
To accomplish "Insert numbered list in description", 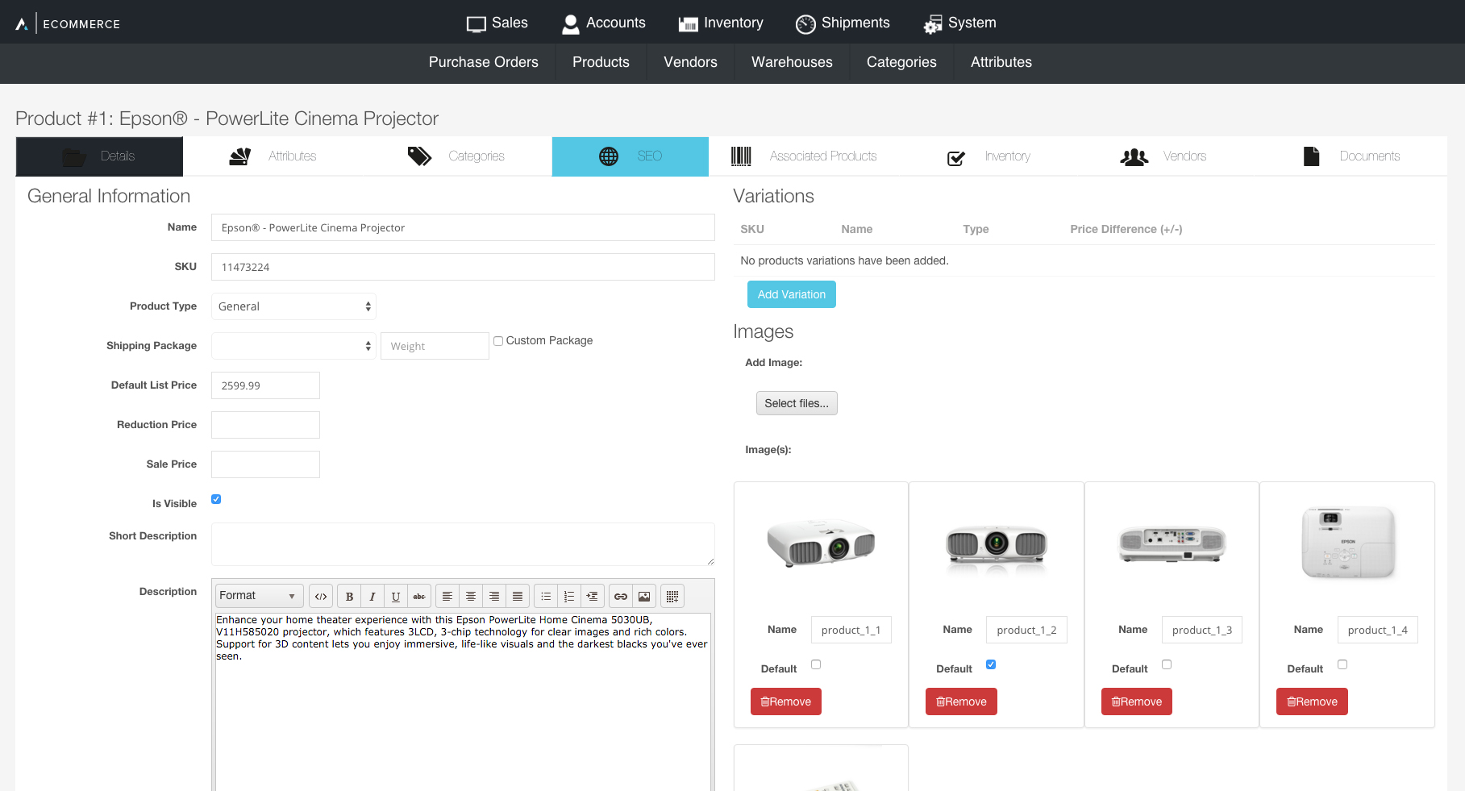I will [569, 597].
